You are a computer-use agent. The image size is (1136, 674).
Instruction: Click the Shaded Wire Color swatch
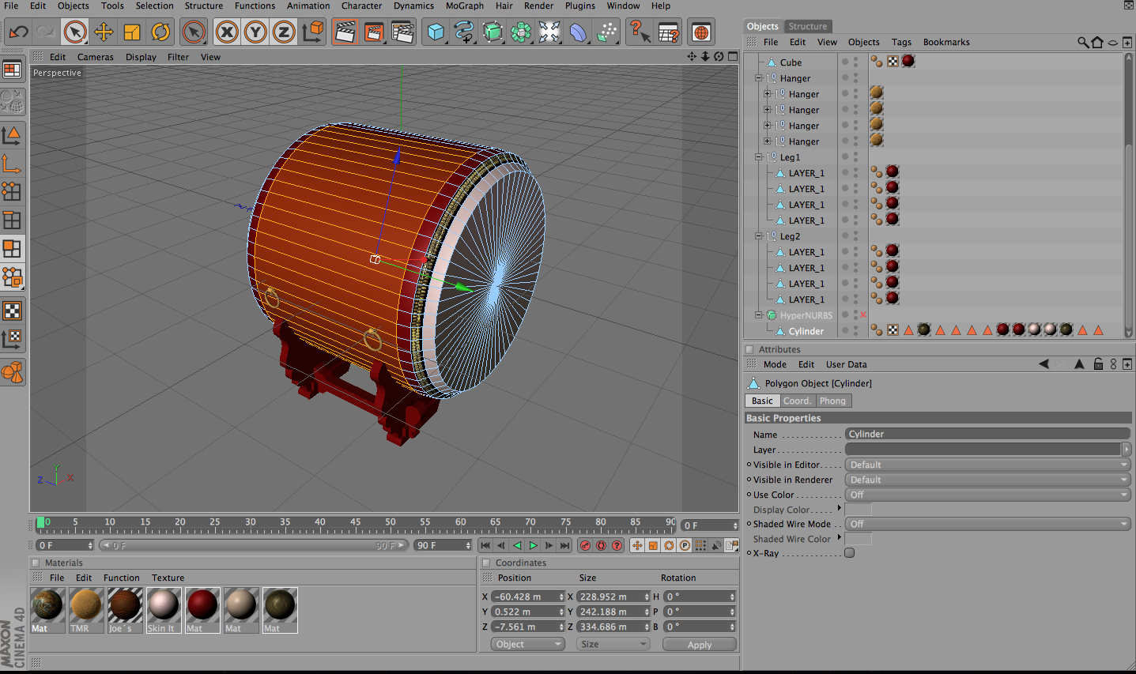[859, 539]
